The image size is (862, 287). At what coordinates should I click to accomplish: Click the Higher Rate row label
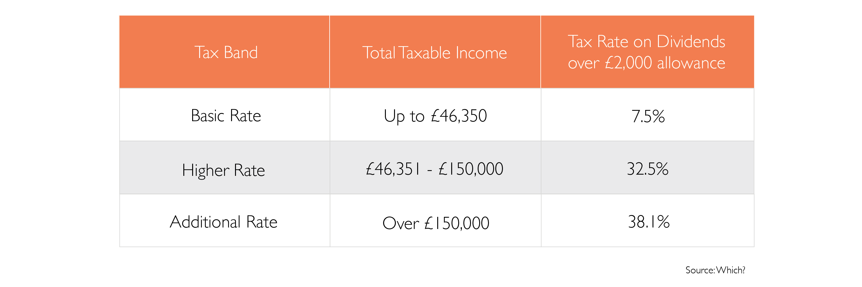click(x=223, y=170)
